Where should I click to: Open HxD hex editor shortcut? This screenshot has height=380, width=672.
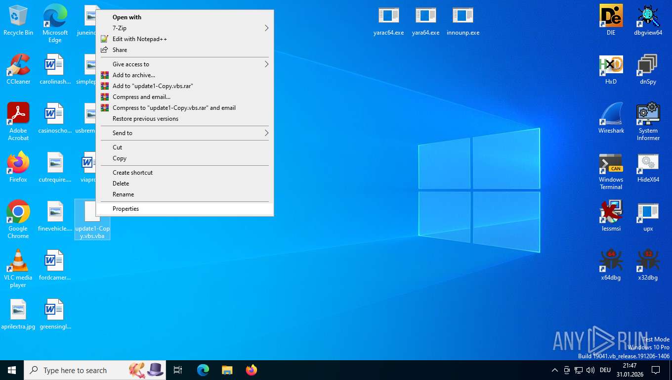611,69
